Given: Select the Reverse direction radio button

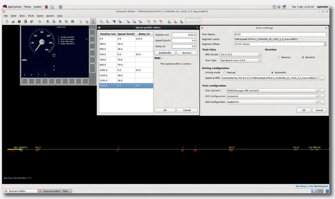Looking at the screenshot, I should pyautogui.click(x=279, y=57).
